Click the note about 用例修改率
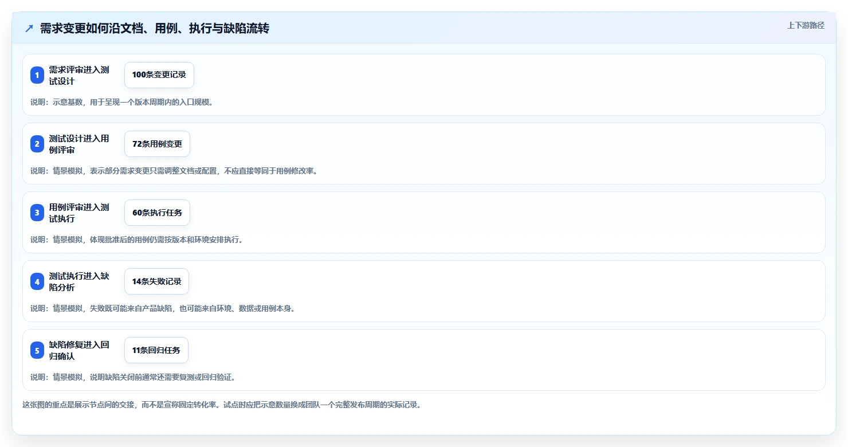Image resolution: width=848 pixels, height=447 pixels. pyautogui.click(x=174, y=171)
